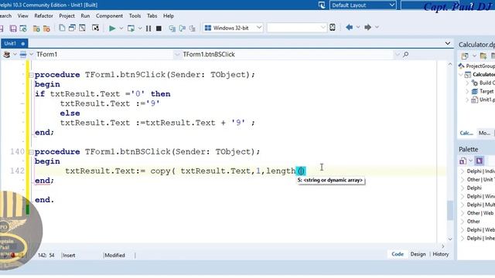
Task: Click the method search magnifier icon
Action: pyautogui.click(x=405, y=55)
